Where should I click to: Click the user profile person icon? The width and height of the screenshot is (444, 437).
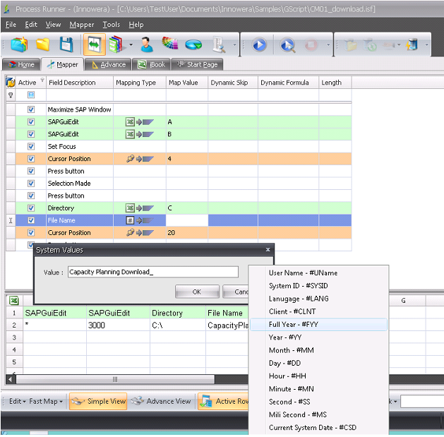[x=147, y=45]
